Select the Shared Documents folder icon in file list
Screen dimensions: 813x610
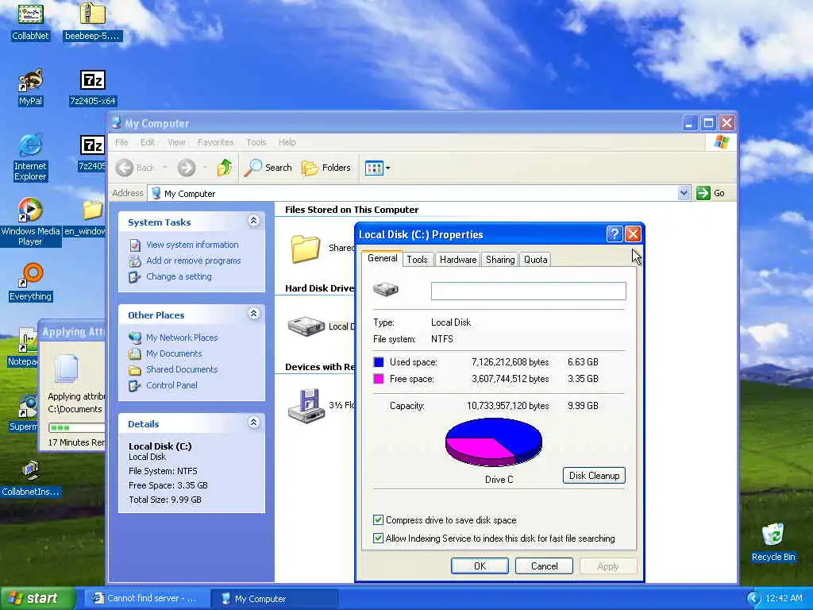tap(306, 249)
